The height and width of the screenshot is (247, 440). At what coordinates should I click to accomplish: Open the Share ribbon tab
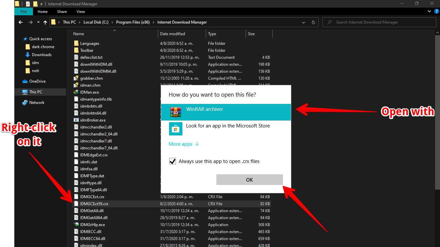coord(62,12)
